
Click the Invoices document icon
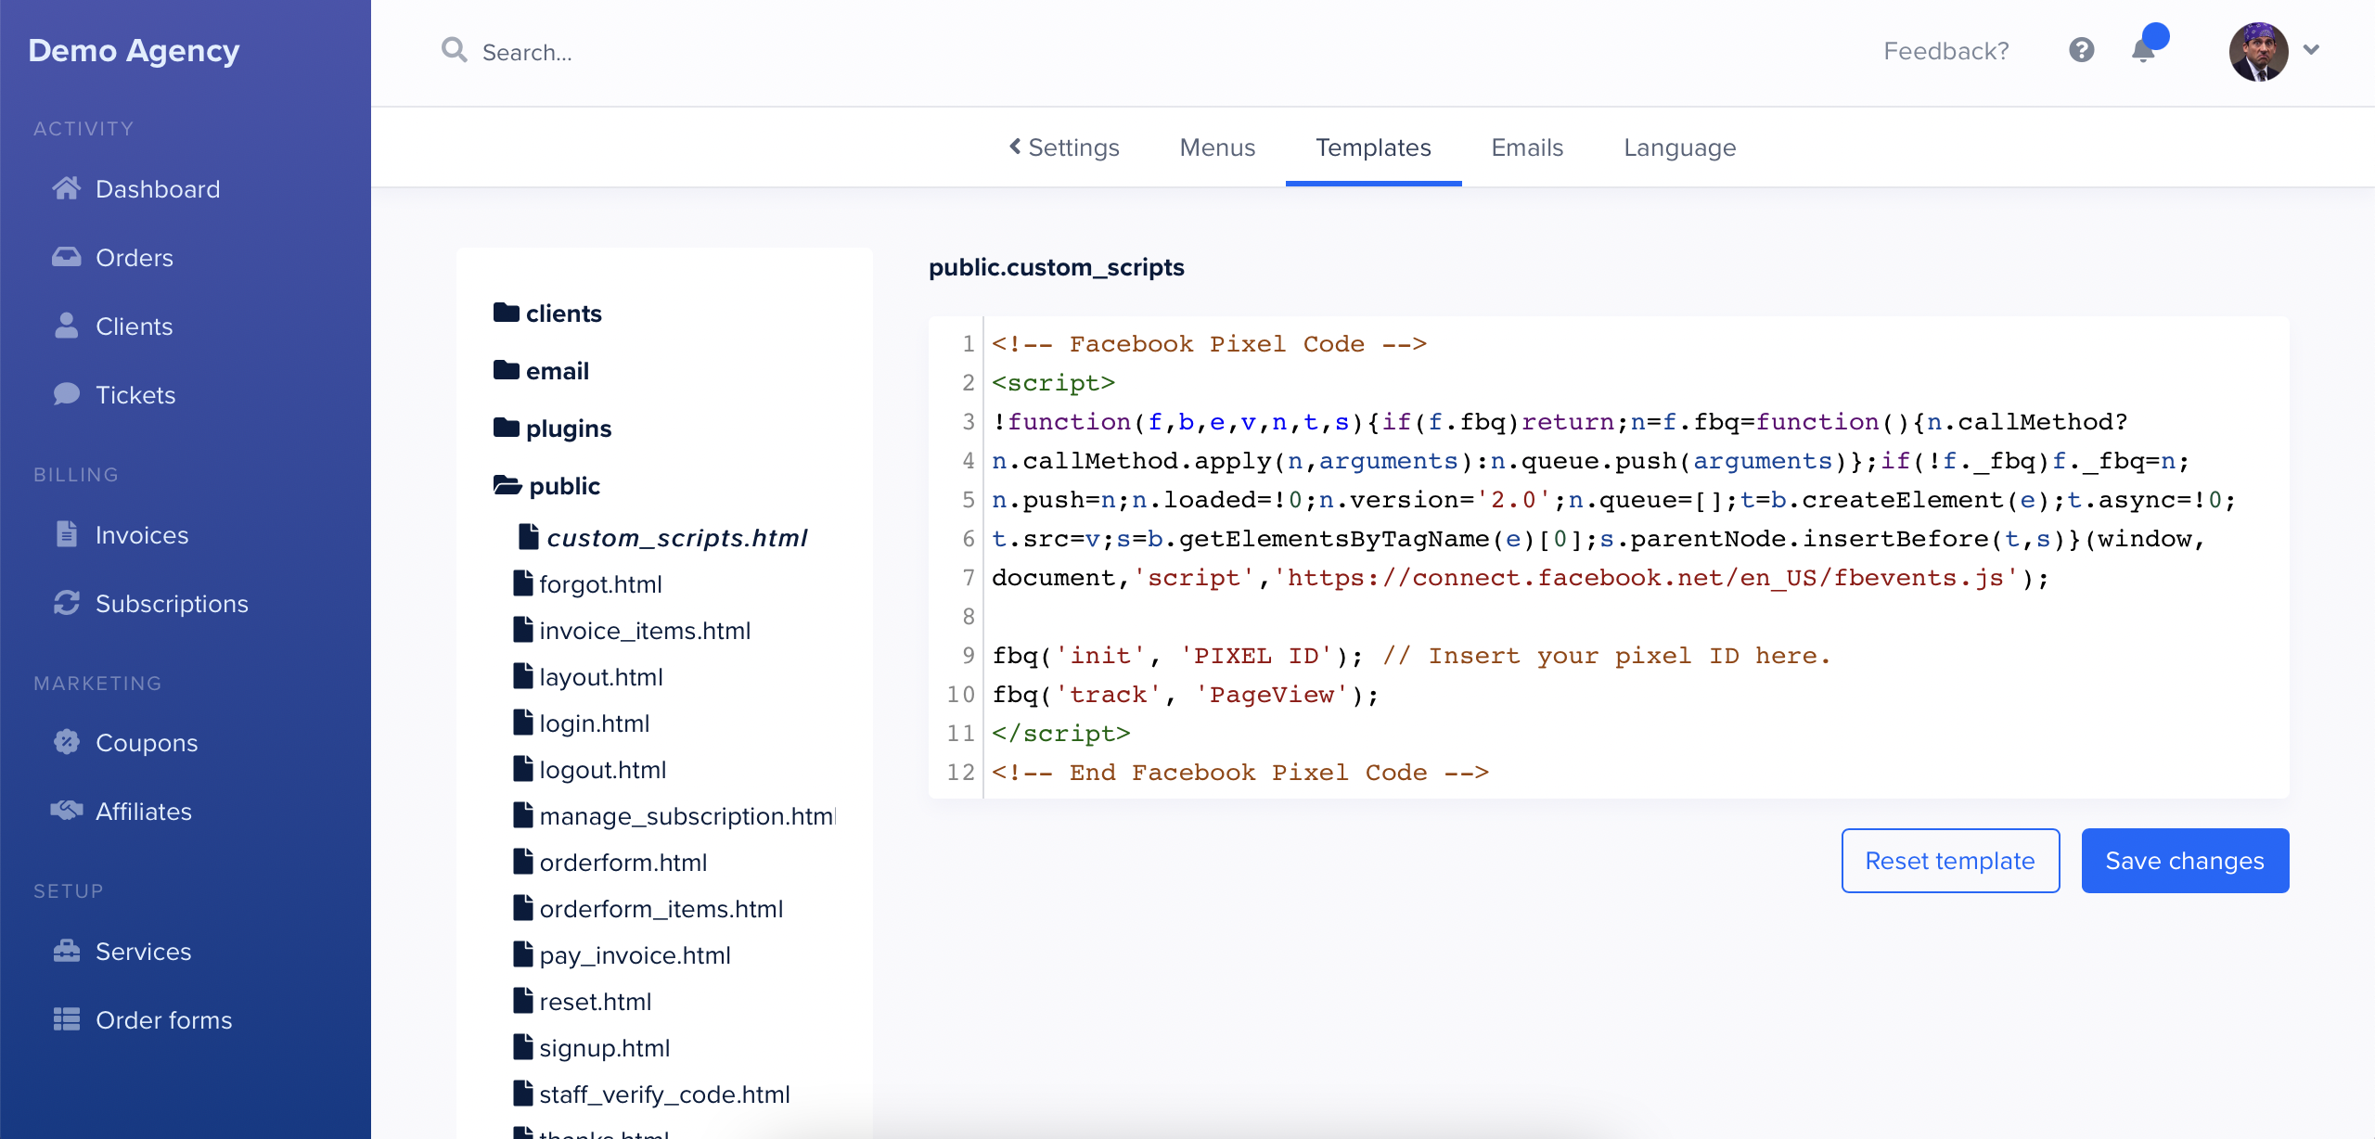click(66, 534)
